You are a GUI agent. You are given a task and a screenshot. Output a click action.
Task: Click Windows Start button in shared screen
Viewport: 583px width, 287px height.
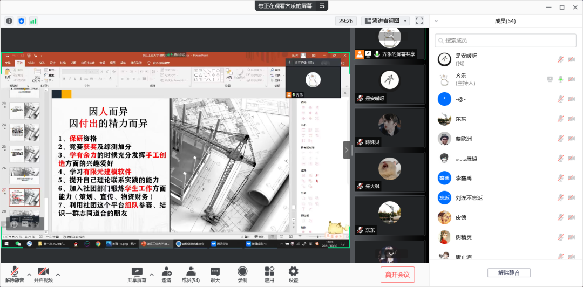point(6,244)
